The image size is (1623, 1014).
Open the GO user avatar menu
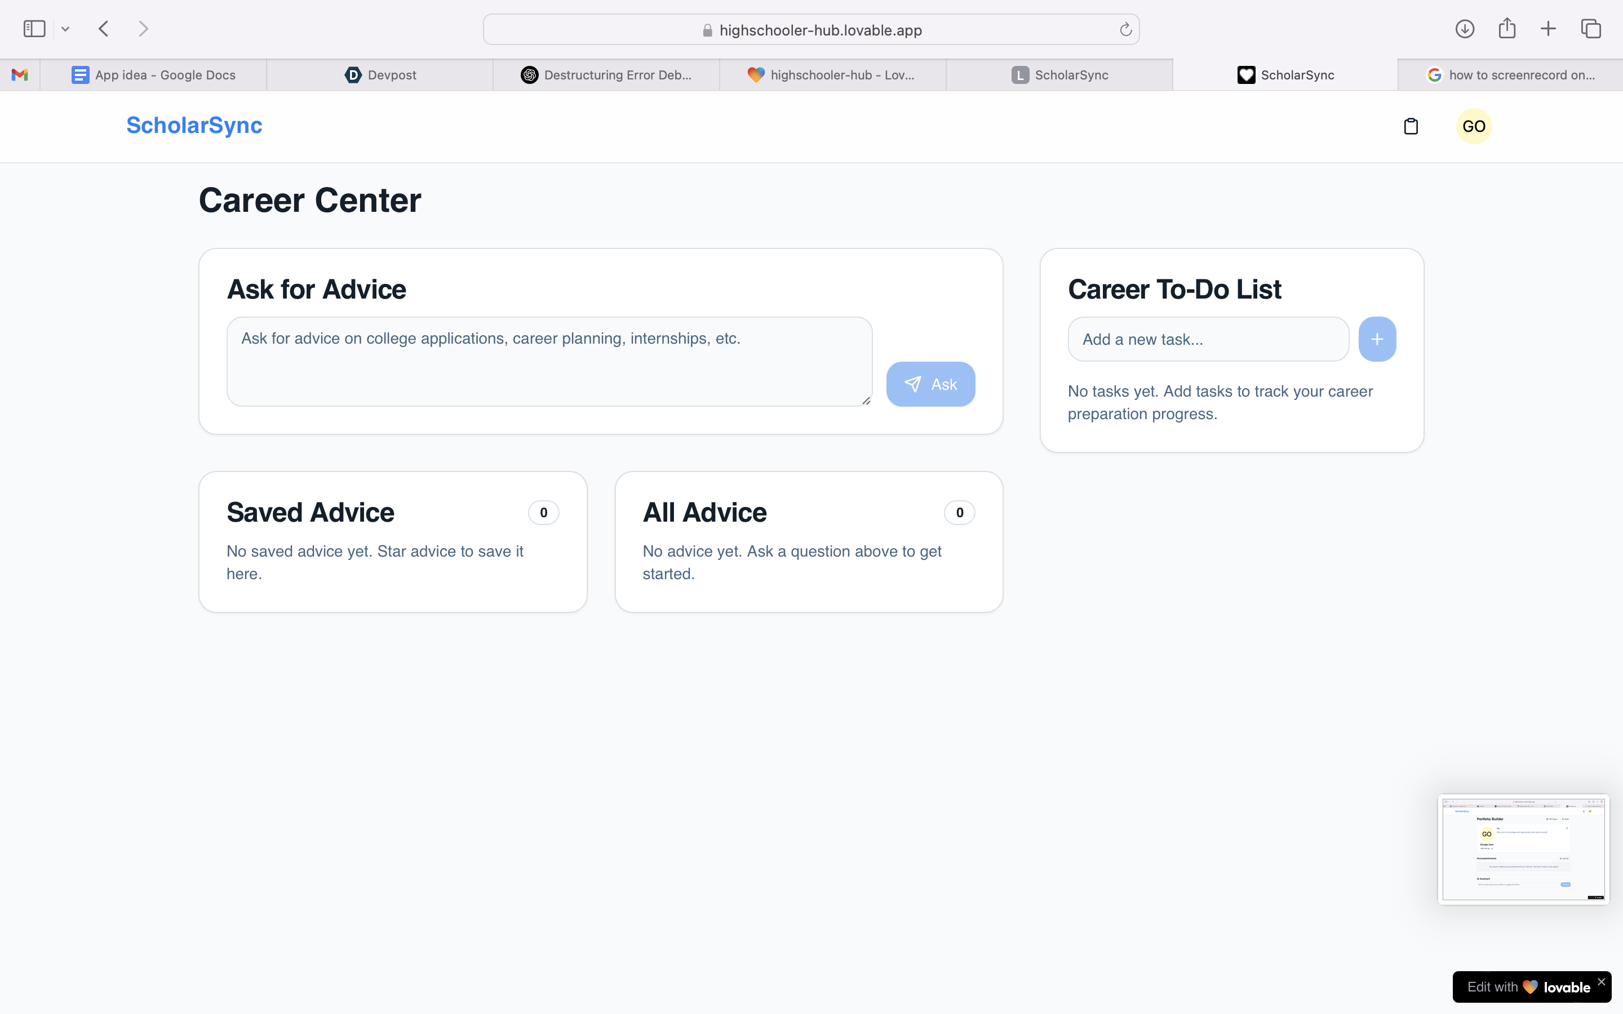[x=1474, y=126]
